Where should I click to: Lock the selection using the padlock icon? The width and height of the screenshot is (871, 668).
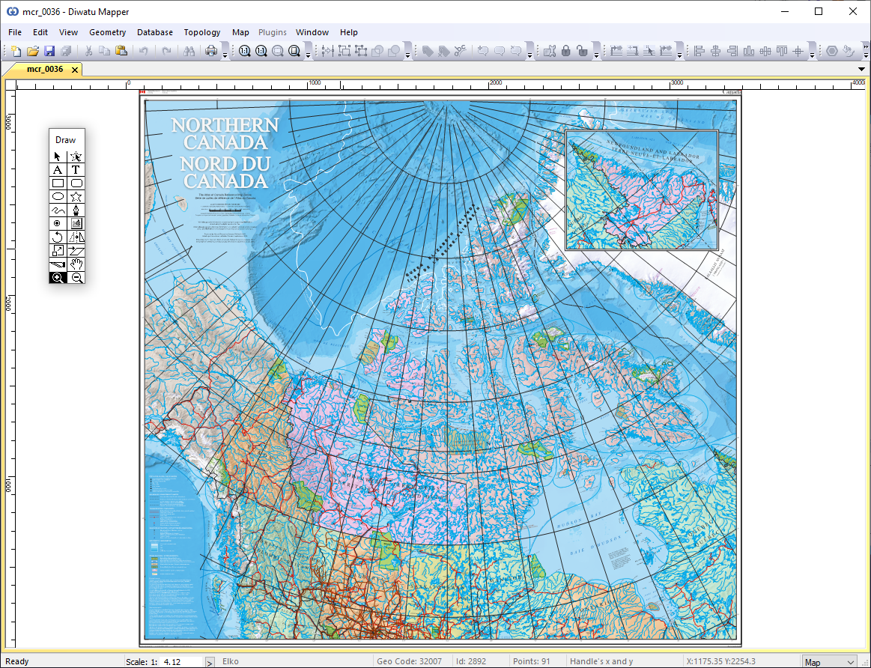[x=565, y=50]
